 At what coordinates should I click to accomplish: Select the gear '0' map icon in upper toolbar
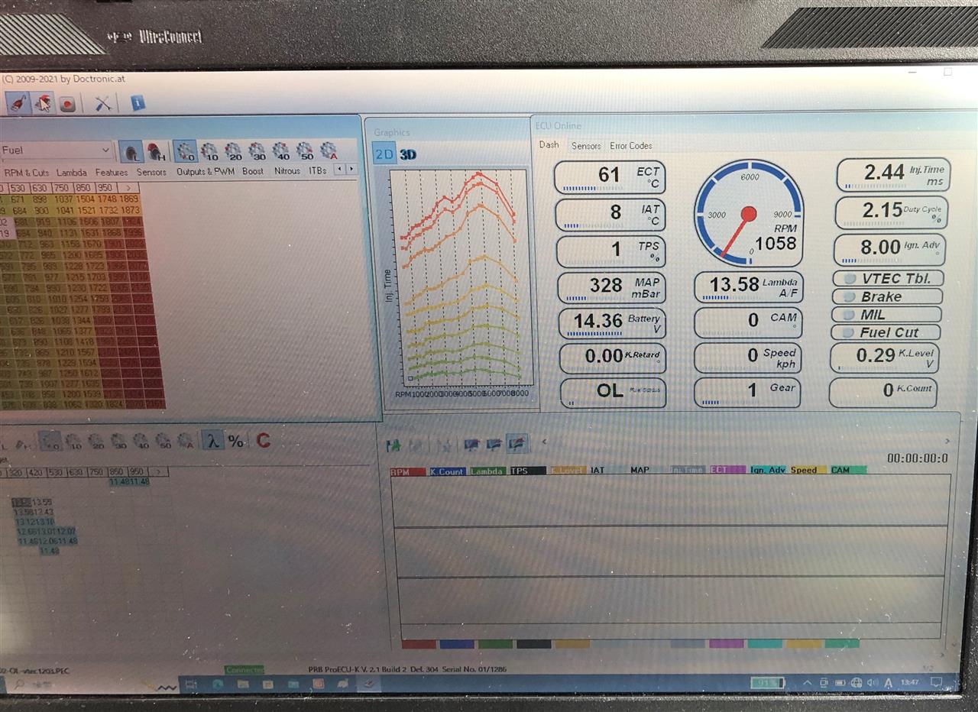[185, 151]
